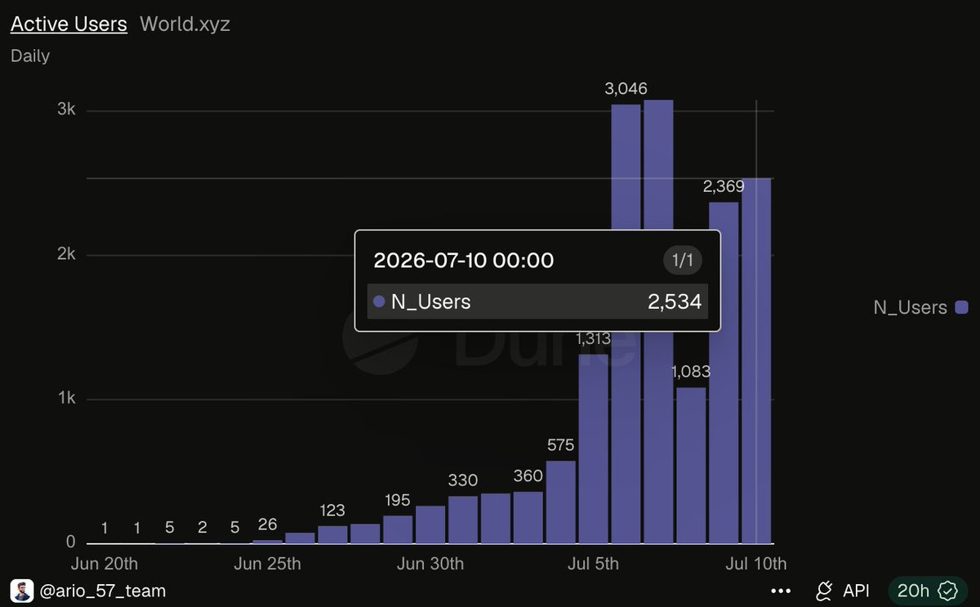980x607 pixels.
Task: Click the 330 bar in the chart
Action: (463, 520)
